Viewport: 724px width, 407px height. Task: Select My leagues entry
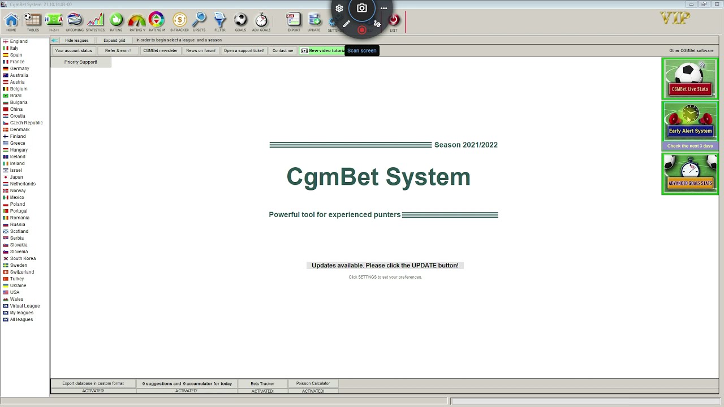point(21,313)
